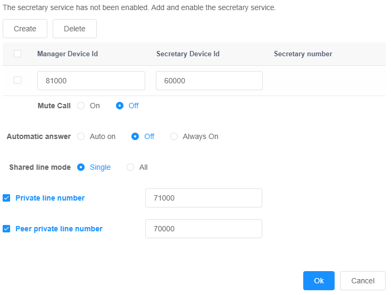This screenshot has height=295, width=391.
Task: Dismiss dialog with Cancel button
Action: coord(363,281)
